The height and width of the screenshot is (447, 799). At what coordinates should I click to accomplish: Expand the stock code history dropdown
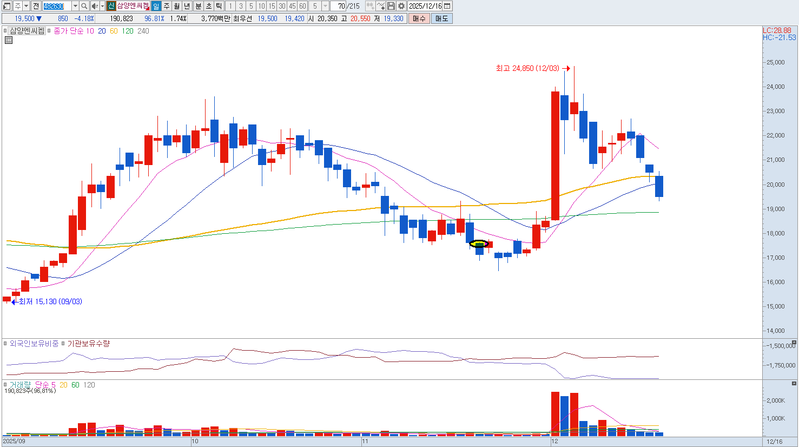point(75,6)
